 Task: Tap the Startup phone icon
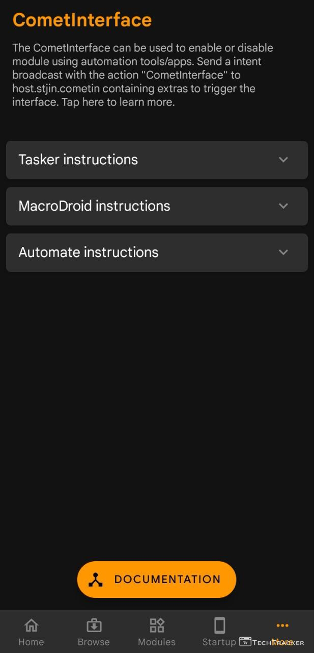(219, 625)
